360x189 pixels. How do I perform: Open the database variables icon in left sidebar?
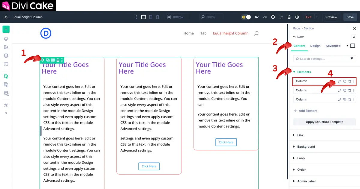[x=6, y=55]
